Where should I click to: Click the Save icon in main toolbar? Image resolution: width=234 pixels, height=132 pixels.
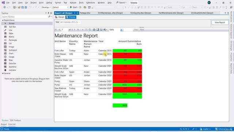pyautogui.click(x=23, y=7)
